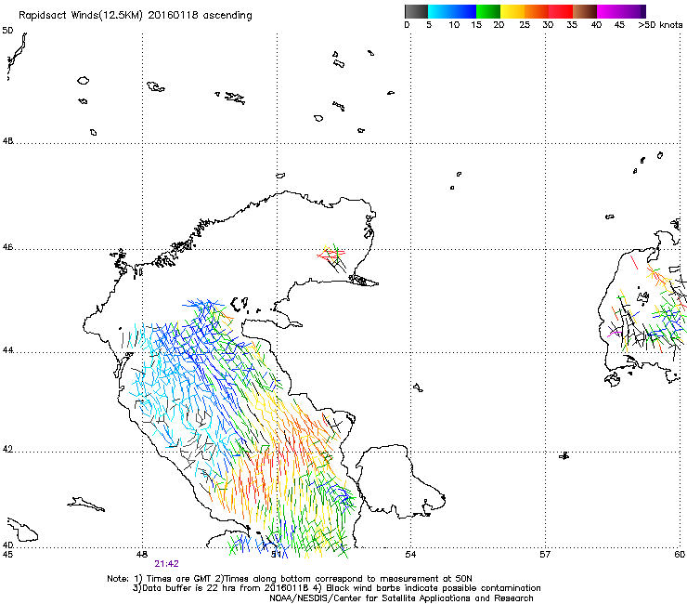The image size is (687, 604).
Task: Choose the red 30-35 knots legend segment
Action: (561, 11)
